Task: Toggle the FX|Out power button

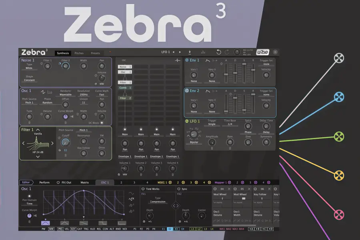Action: [58, 182]
